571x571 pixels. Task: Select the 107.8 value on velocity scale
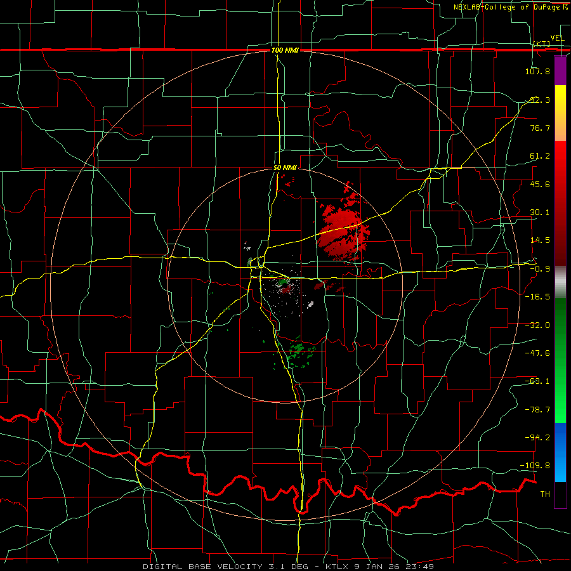coord(537,71)
